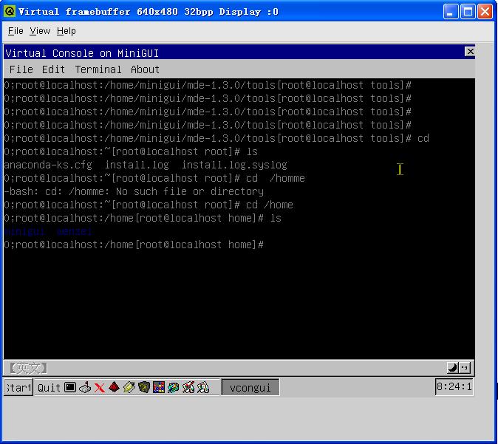Click the colorful grid game icon
The width and height of the screenshot is (498, 444).
tap(159, 387)
